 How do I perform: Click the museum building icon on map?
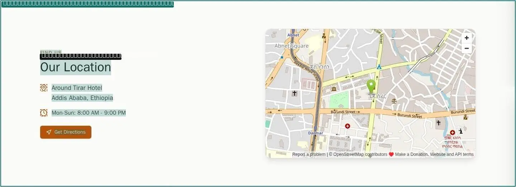pyautogui.click(x=334, y=89)
